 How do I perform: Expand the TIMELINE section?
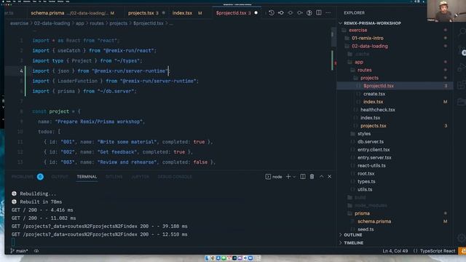coord(353,243)
